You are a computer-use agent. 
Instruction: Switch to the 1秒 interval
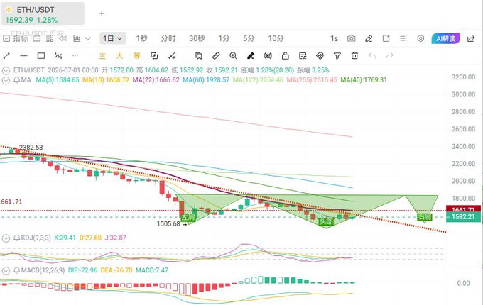(x=141, y=38)
